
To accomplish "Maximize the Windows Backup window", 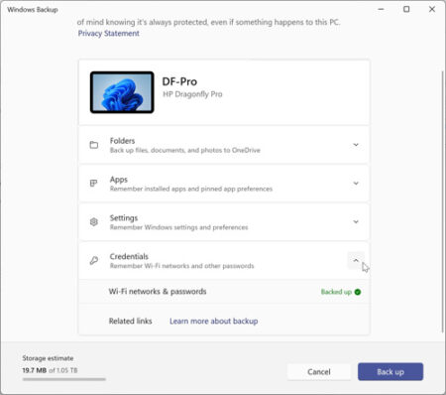I will pos(406,9).
